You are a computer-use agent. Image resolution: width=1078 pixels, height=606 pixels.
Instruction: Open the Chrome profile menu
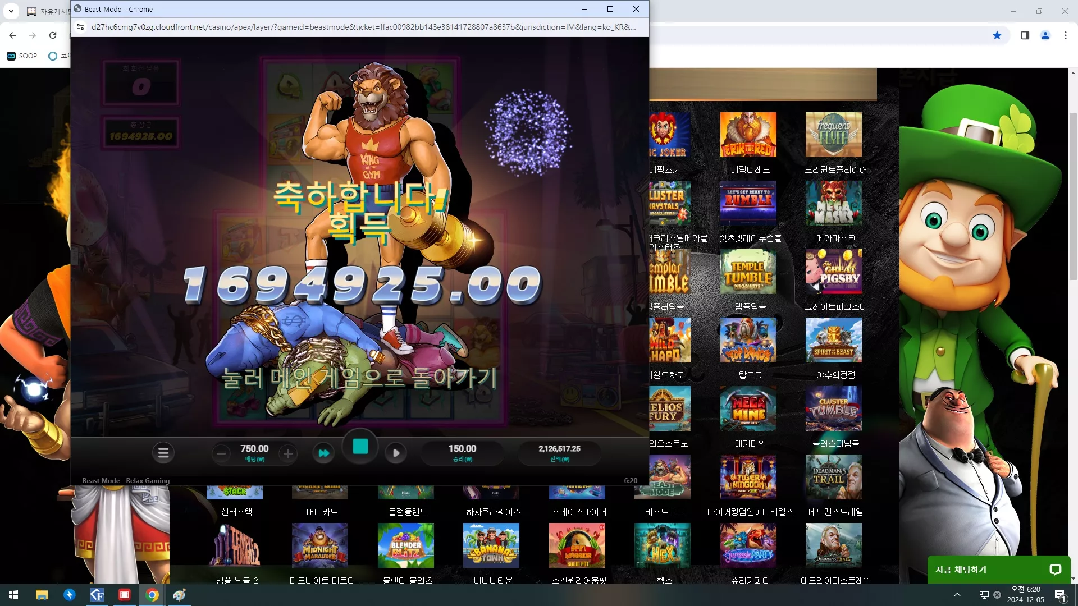click(1045, 35)
